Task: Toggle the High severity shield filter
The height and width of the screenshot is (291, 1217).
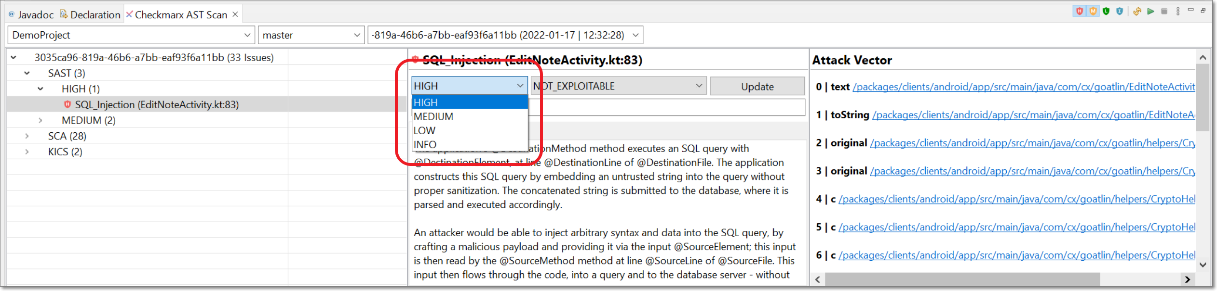Action: tap(1079, 11)
